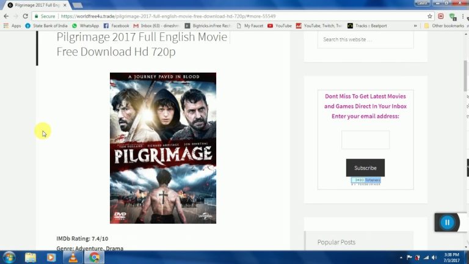Click the green shield extension icon
Viewport: 469px width, 264px height.
(453, 16)
